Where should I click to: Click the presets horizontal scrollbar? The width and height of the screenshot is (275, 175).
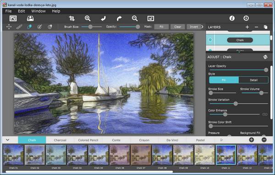coord(89,172)
